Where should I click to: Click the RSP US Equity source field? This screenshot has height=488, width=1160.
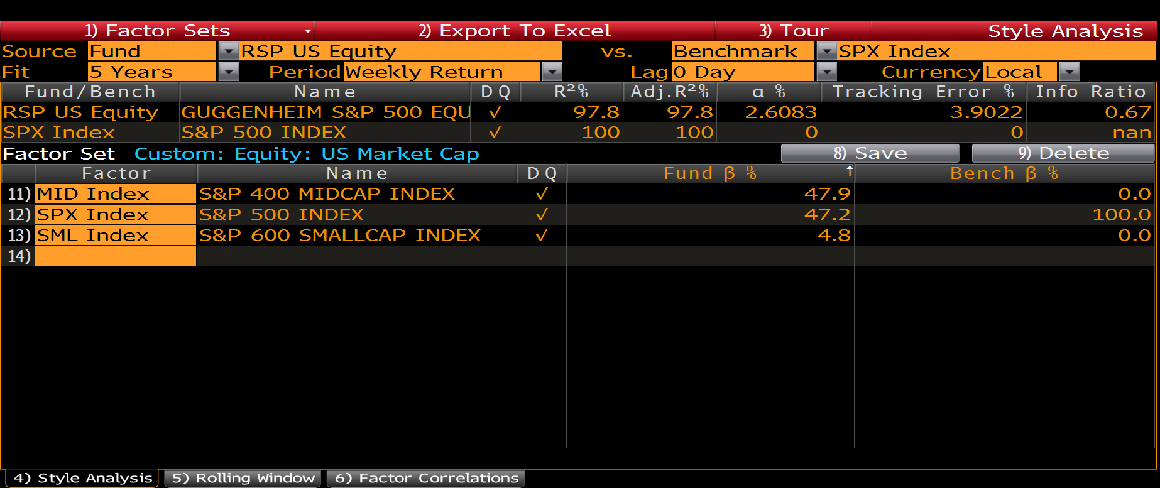[x=401, y=52]
